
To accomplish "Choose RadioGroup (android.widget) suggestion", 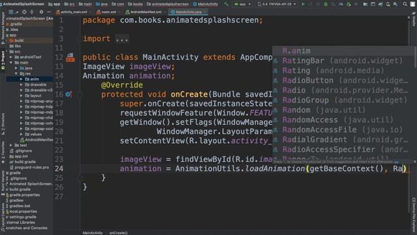I will [343, 100].
